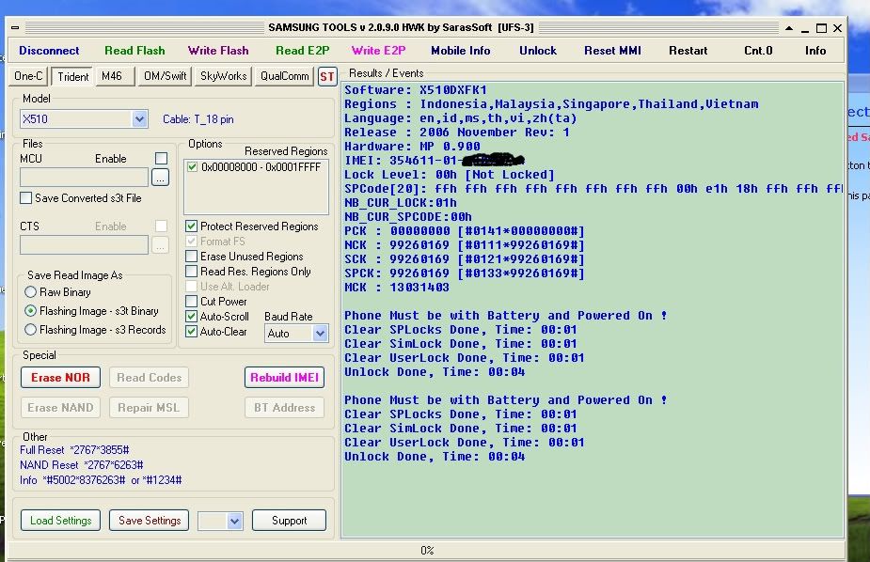Click the Disconnect button
Image resolution: width=870 pixels, height=562 pixels.
49,51
